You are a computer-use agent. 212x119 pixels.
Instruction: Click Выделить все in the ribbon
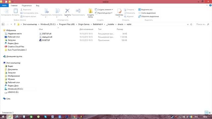pyautogui.click(x=145, y=10)
